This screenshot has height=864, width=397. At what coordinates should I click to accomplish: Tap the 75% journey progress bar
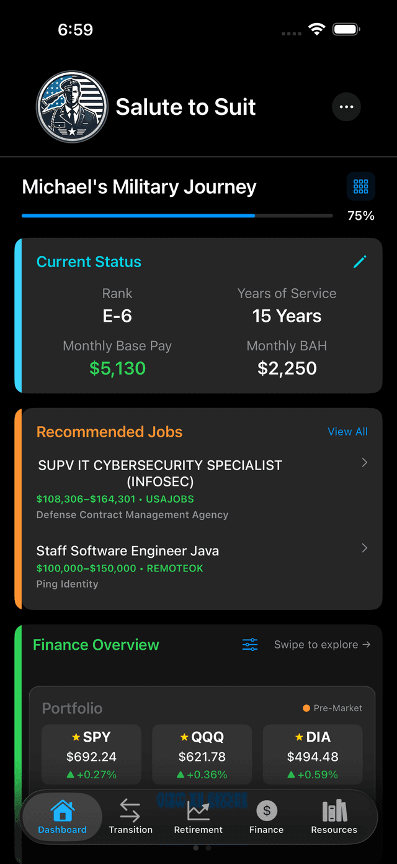[x=177, y=216]
